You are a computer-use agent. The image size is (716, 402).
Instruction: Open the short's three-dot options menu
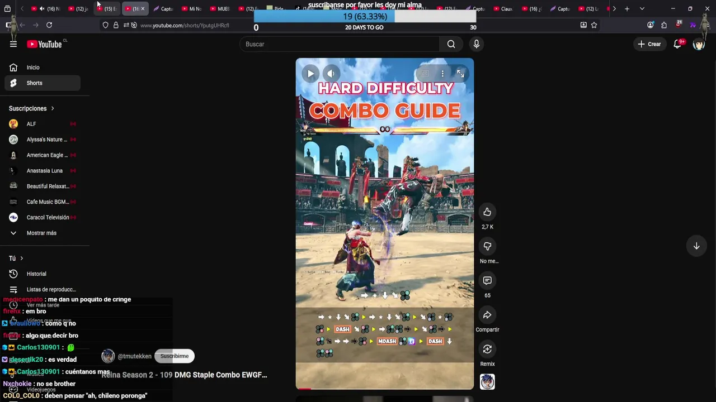[442, 74]
